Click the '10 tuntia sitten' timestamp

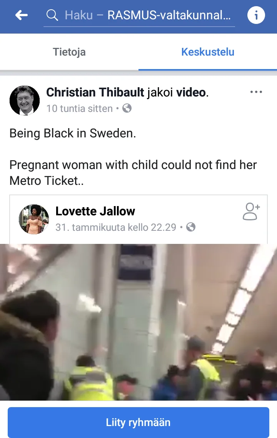(x=80, y=108)
